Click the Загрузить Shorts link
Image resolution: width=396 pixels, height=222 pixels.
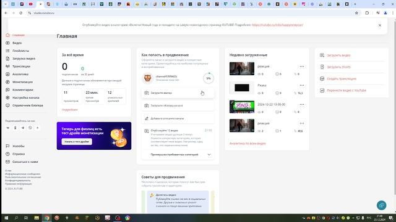coord(338,67)
